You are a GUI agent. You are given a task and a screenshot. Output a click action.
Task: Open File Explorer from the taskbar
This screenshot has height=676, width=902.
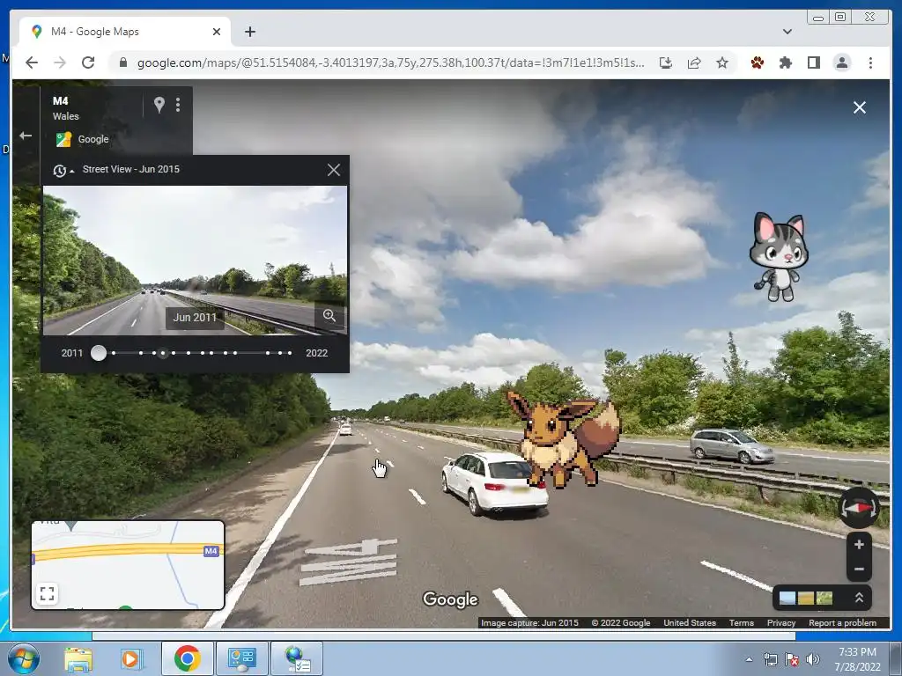78,658
